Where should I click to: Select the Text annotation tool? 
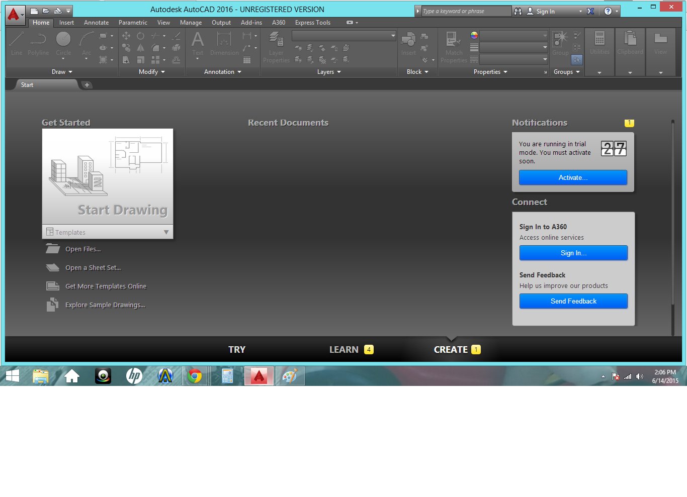pyautogui.click(x=198, y=43)
